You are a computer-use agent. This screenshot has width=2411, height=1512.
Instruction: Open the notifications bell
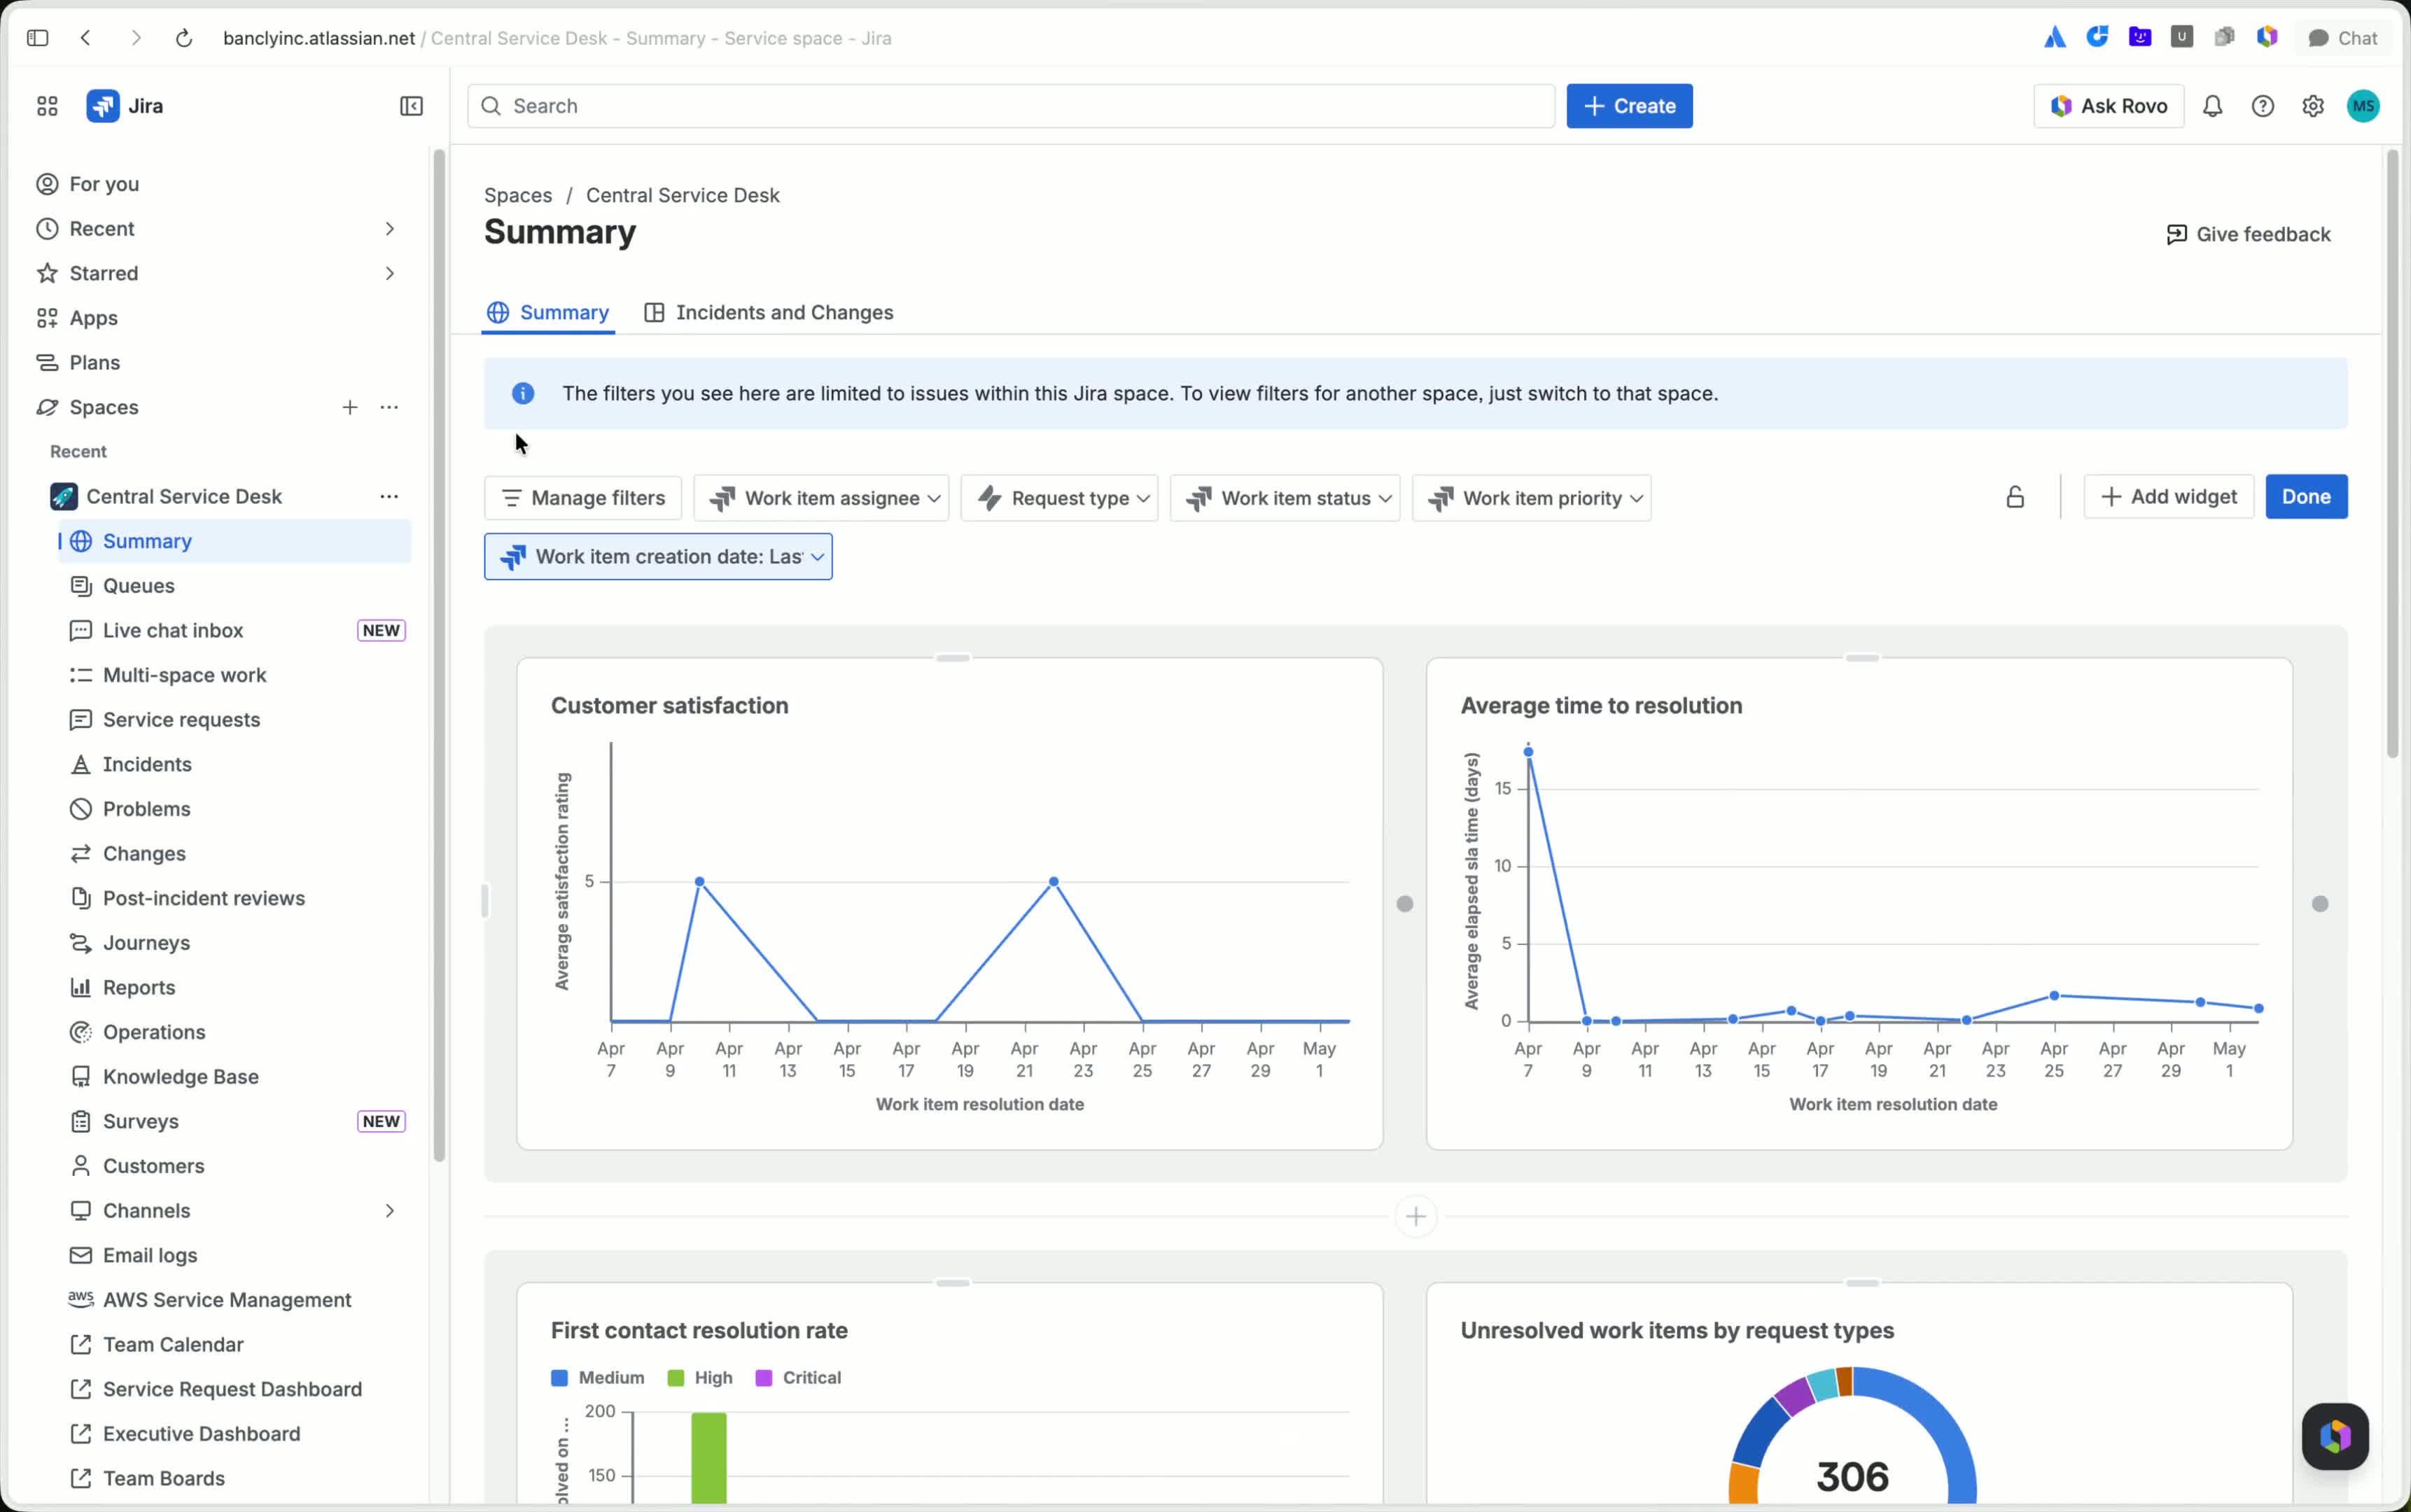2212,106
